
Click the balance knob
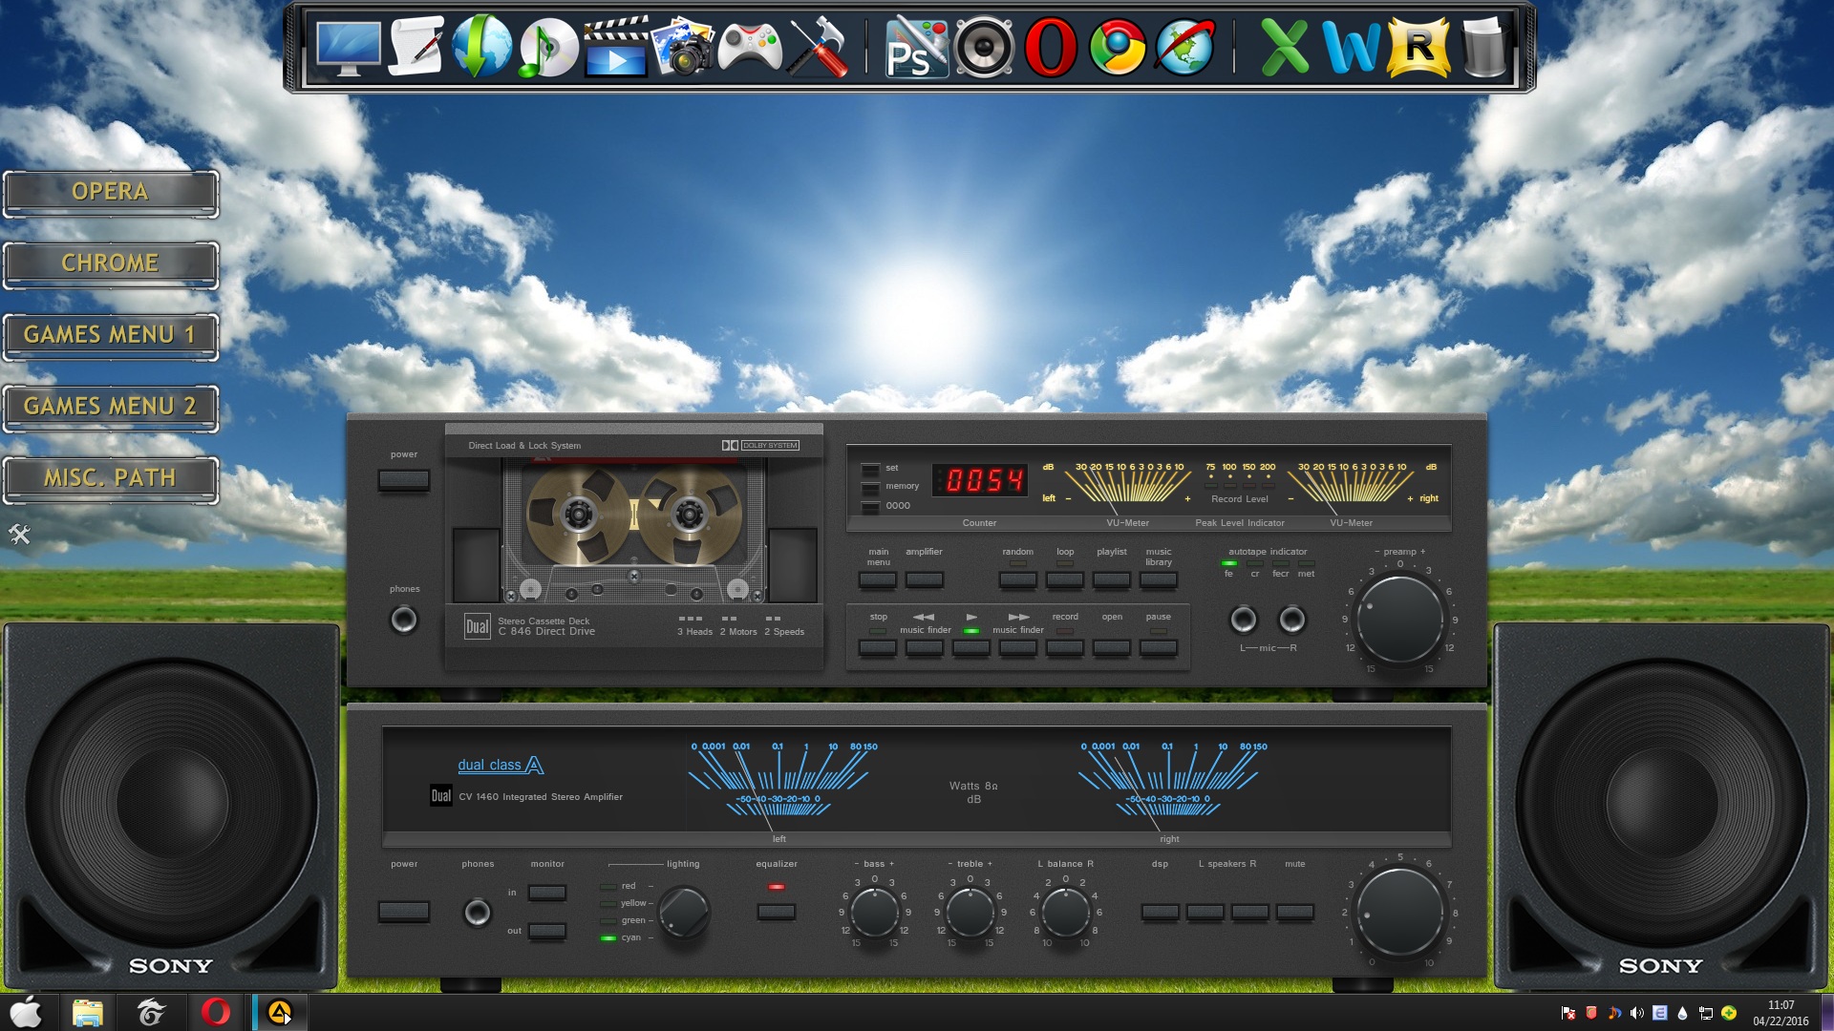(x=1065, y=912)
